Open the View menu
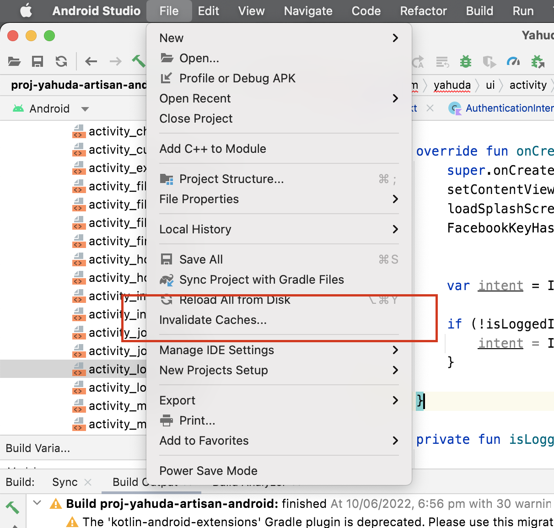The image size is (554, 528). coord(251,11)
